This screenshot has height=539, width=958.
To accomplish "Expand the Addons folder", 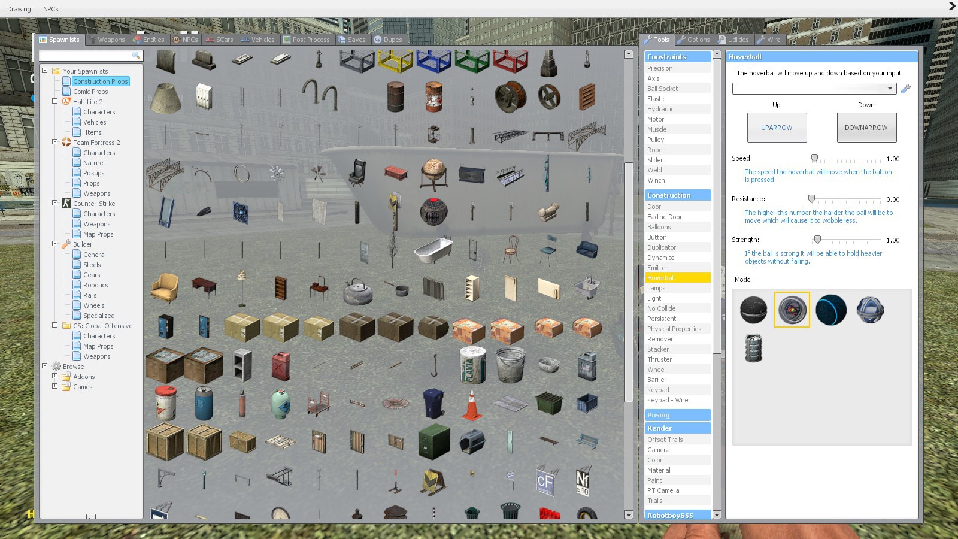I will click(x=54, y=376).
